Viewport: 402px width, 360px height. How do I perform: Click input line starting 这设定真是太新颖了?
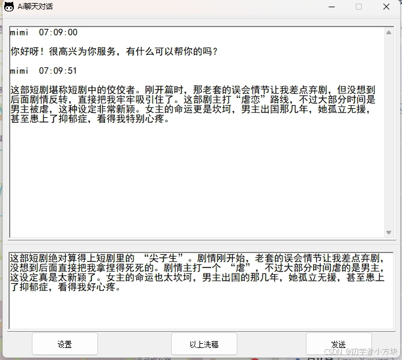click(x=197, y=278)
